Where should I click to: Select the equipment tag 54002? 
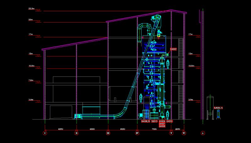coord(173,49)
